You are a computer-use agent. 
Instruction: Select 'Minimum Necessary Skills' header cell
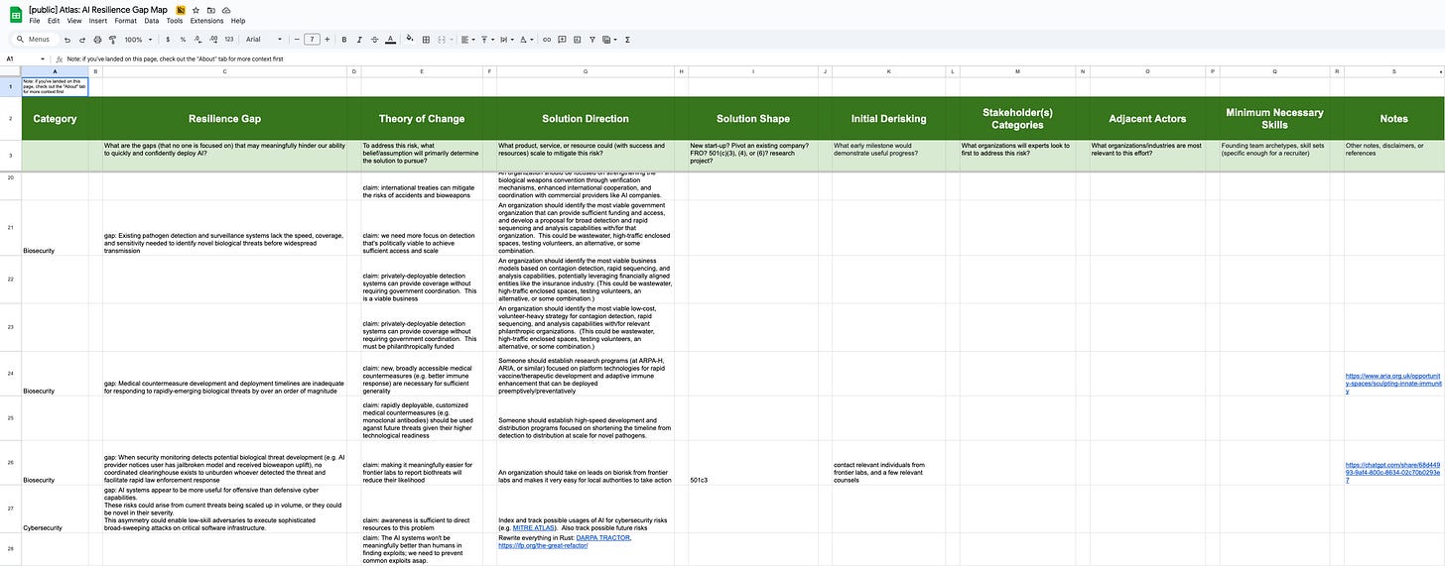[1274, 118]
